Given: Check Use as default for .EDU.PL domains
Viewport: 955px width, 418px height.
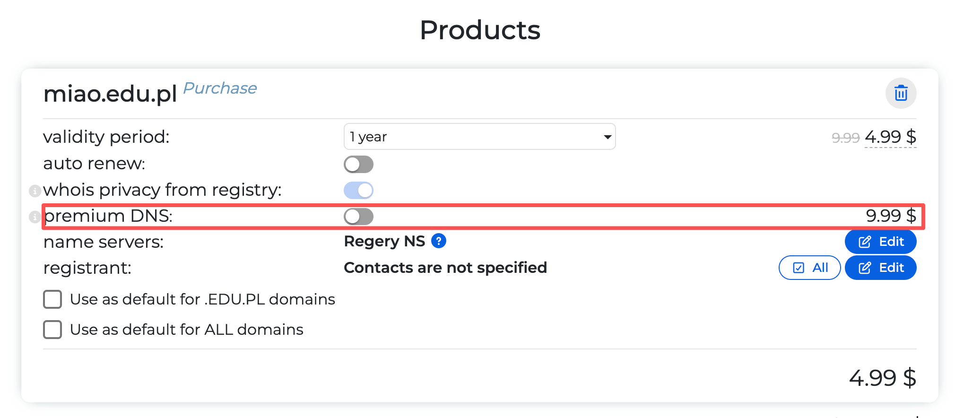Looking at the screenshot, I should (x=52, y=299).
